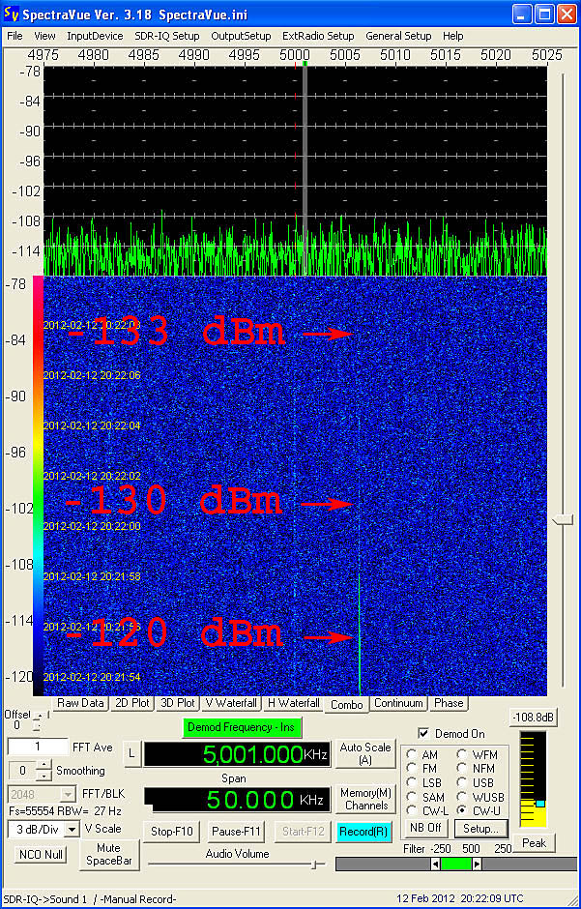
Task: Click the Peak button
Action: [534, 843]
